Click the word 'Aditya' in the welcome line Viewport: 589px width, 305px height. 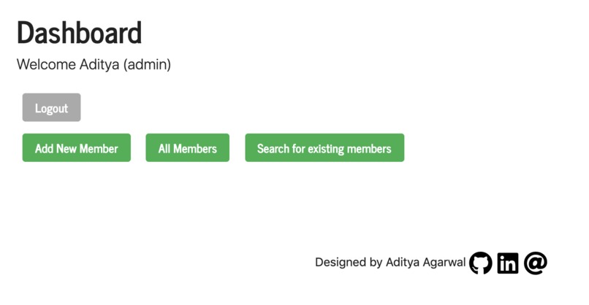click(99, 64)
